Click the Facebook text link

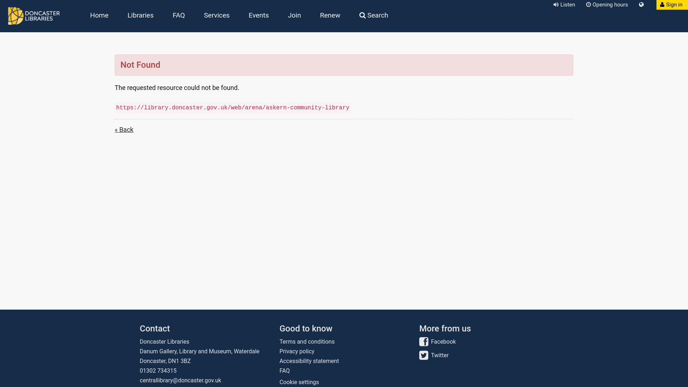click(x=443, y=342)
